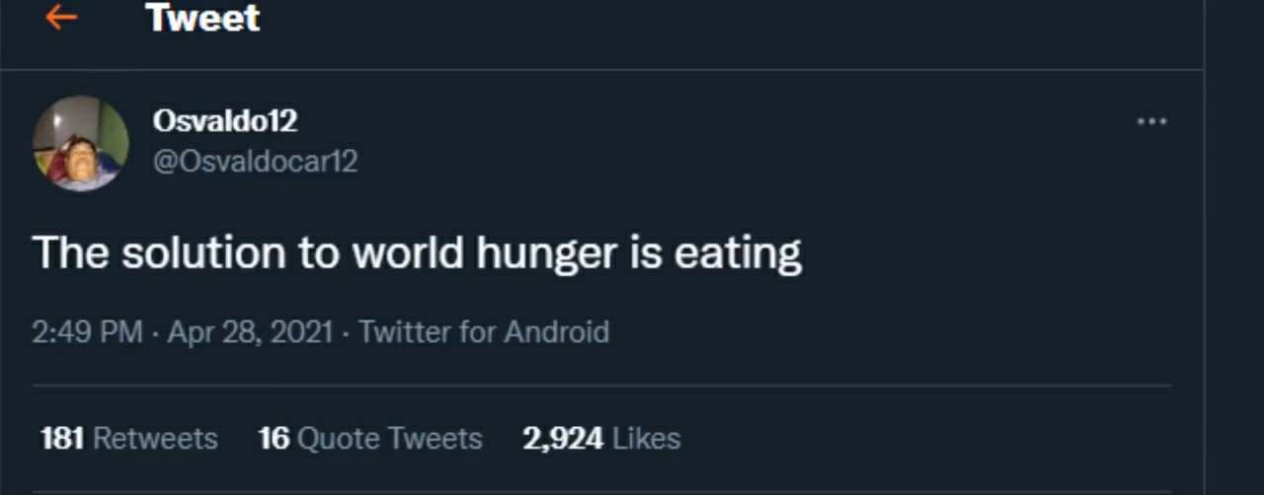
Task: Click the word "eating" in the tweet
Action: click(x=737, y=254)
